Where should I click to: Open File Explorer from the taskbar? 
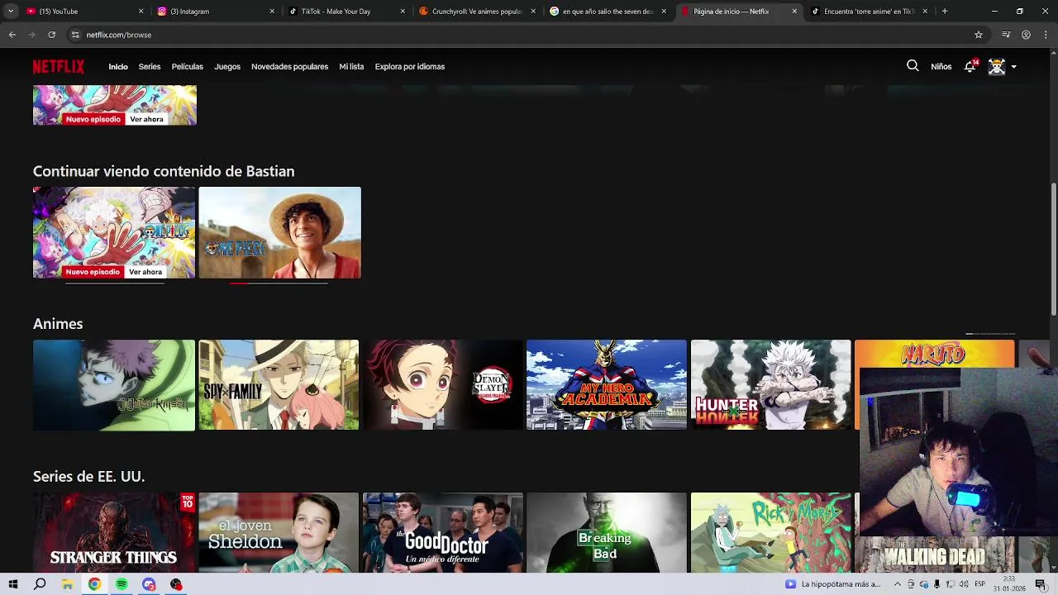pyautogui.click(x=68, y=584)
